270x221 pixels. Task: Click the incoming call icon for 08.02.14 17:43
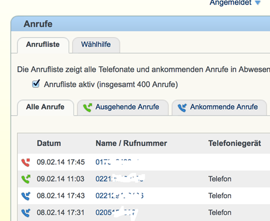click(x=26, y=196)
